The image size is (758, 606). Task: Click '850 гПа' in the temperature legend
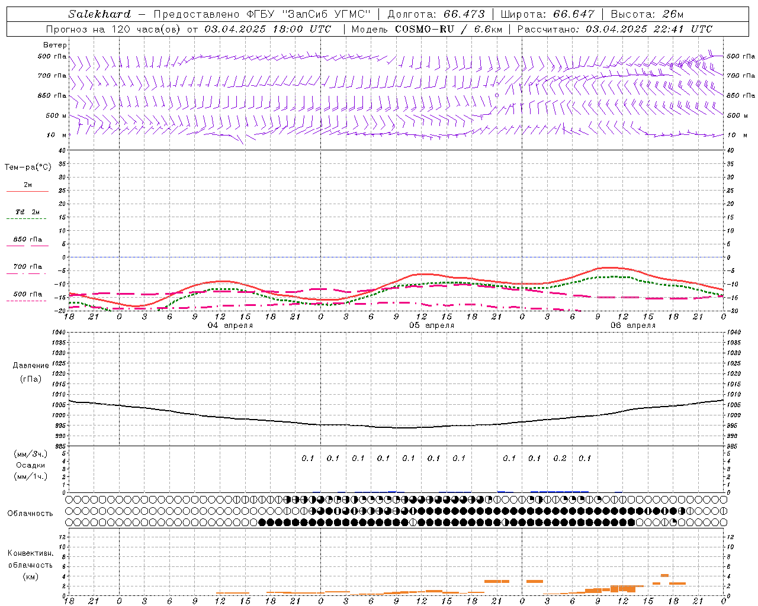click(x=28, y=239)
